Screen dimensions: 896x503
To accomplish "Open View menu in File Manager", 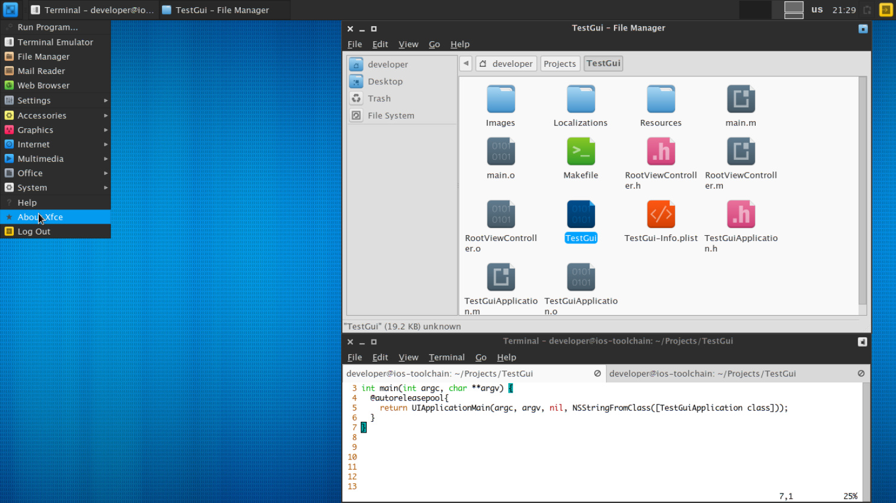I will pos(409,44).
